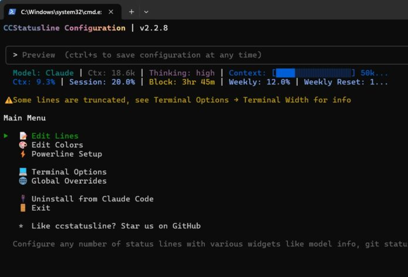Click the Uninstall plug icon
This screenshot has height=277, width=408.
point(23,199)
